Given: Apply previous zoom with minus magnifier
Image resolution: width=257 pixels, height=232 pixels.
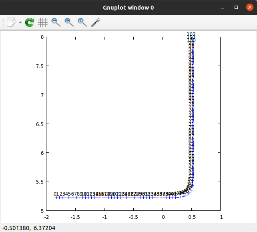Looking at the screenshot, I should (x=56, y=22).
